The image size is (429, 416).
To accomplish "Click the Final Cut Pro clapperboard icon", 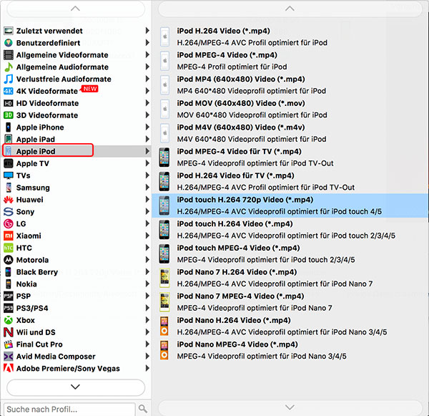I will click(x=9, y=344).
